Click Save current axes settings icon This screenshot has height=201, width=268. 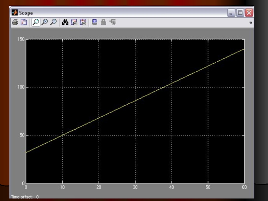(74, 22)
